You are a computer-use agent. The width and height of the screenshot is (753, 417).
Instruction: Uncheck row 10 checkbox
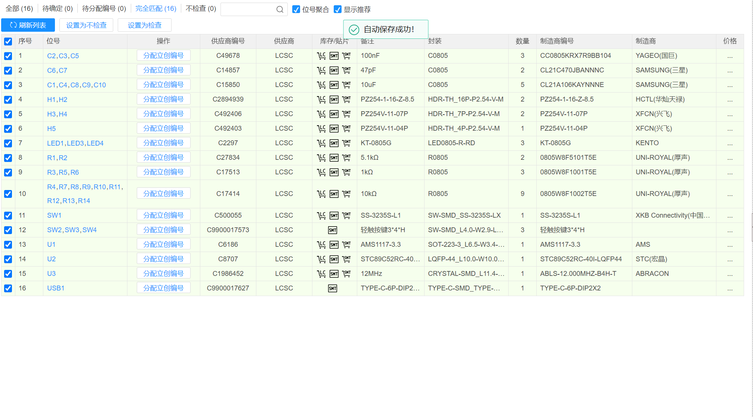(8, 194)
